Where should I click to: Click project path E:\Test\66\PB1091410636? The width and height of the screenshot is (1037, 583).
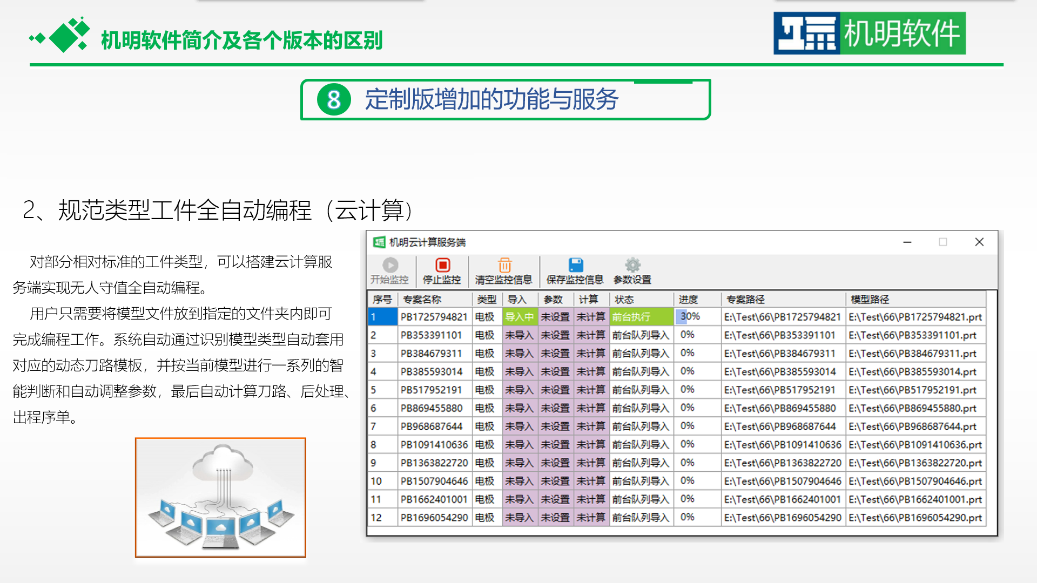[783, 445]
